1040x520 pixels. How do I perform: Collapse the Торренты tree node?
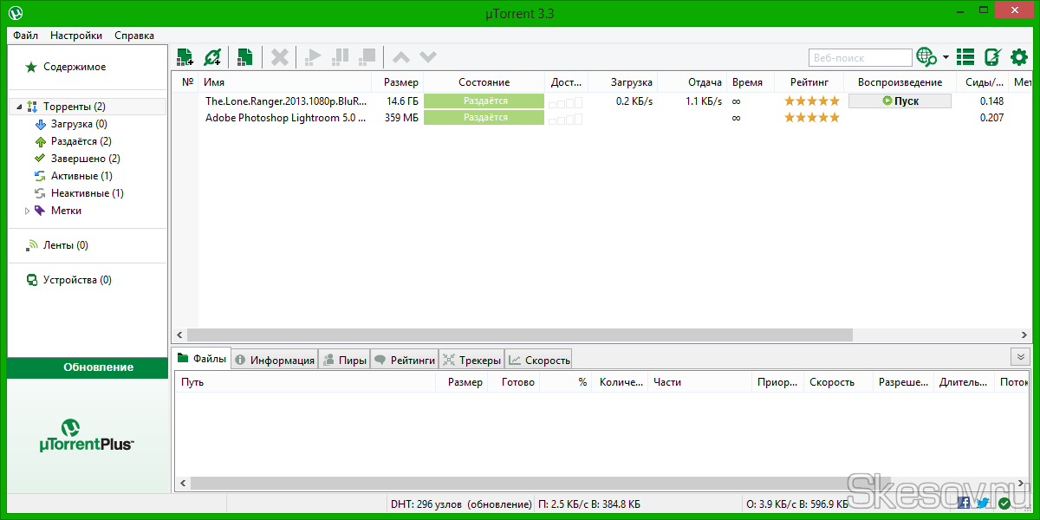pos(18,107)
